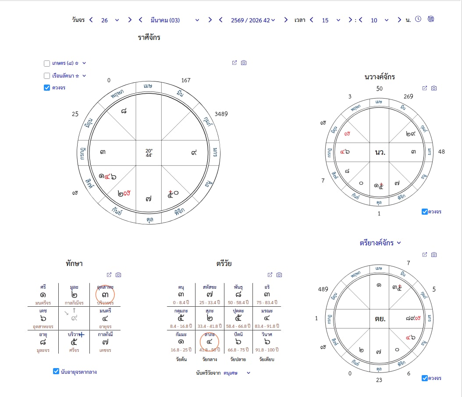Click the มรณะ cell in the ตรีวัย table

pos(267,319)
